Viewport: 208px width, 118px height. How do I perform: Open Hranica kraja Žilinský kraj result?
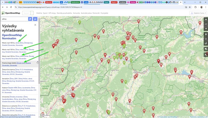(x=17, y=64)
